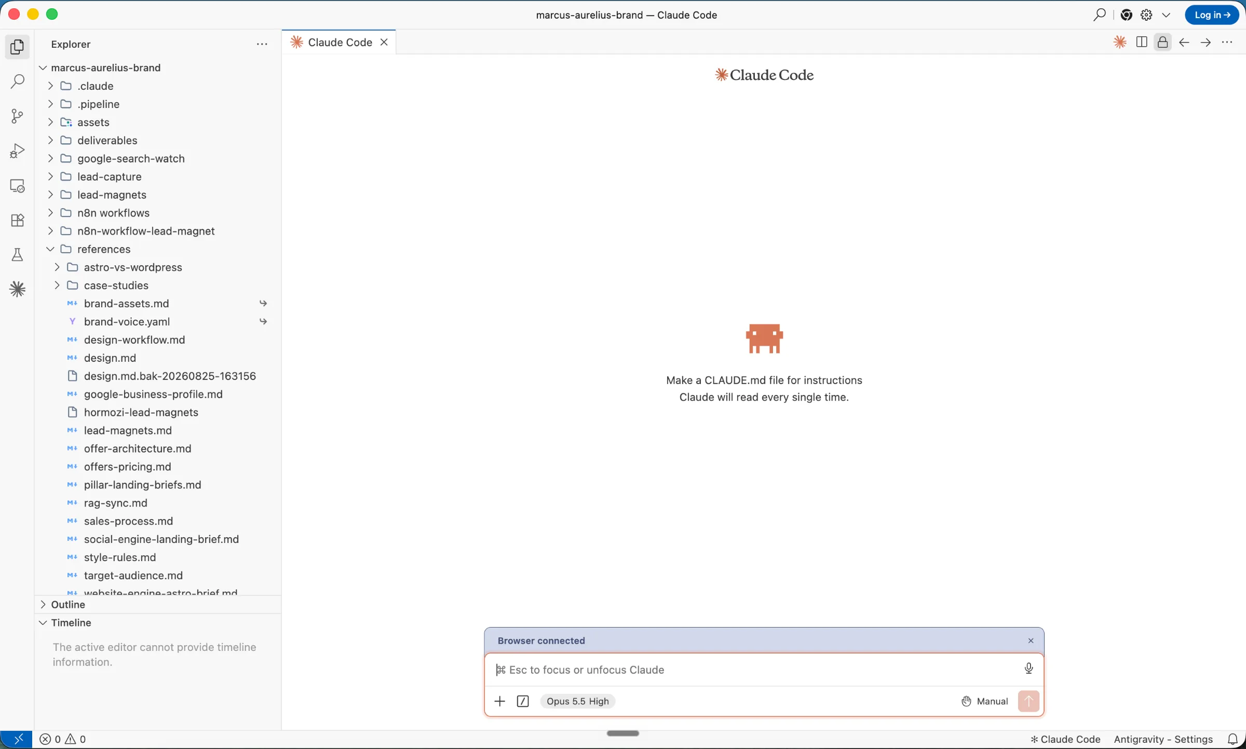This screenshot has height=749, width=1246.
Task: Click the Log in button
Action: click(1212, 15)
